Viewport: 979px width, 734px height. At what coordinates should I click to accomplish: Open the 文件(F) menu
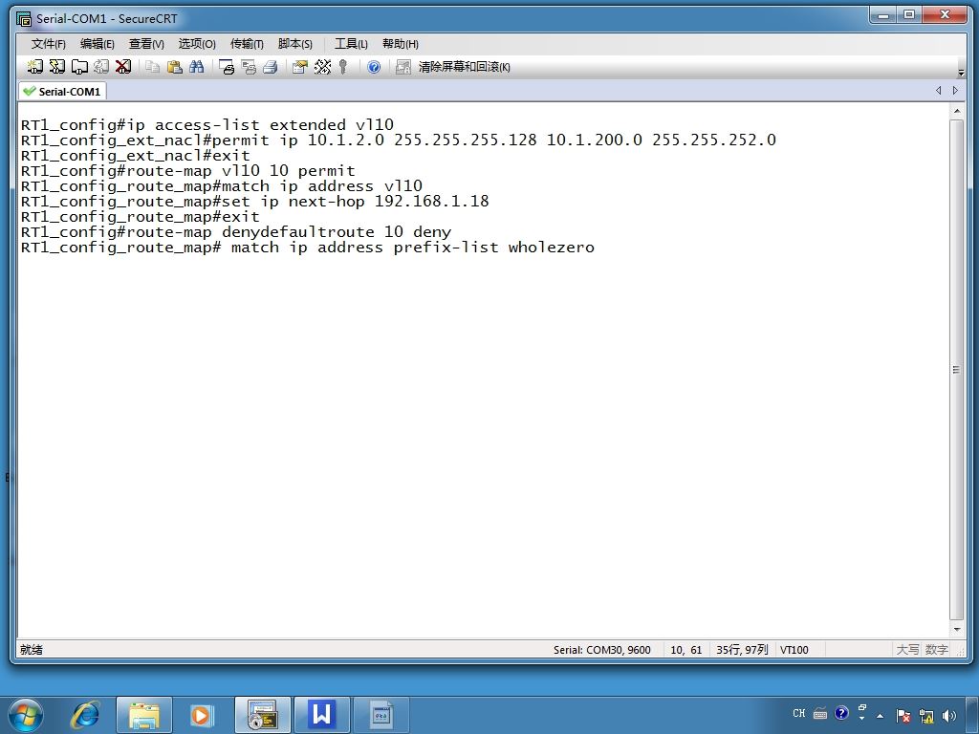pyautogui.click(x=48, y=44)
